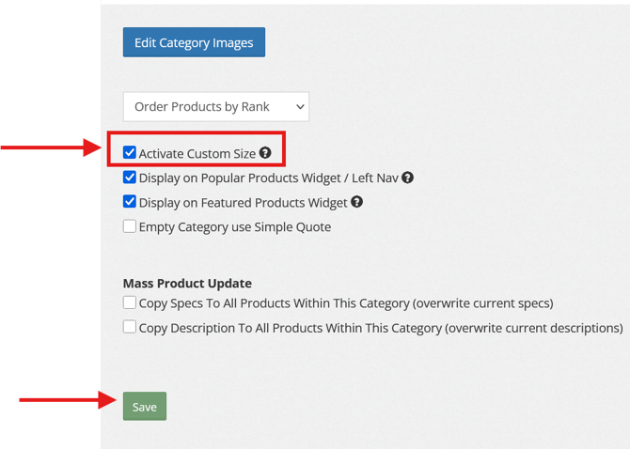The image size is (630, 449).
Task: Open help icon next to Popular Products Widget / Left Nav
Action: click(408, 178)
